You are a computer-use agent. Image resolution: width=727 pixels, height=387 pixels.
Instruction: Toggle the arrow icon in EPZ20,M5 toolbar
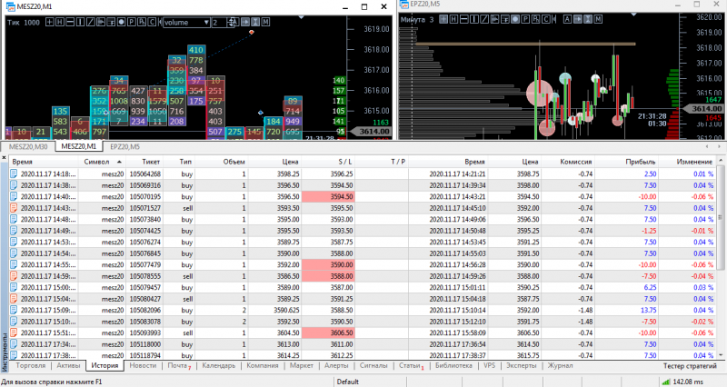(x=578, y=19)
